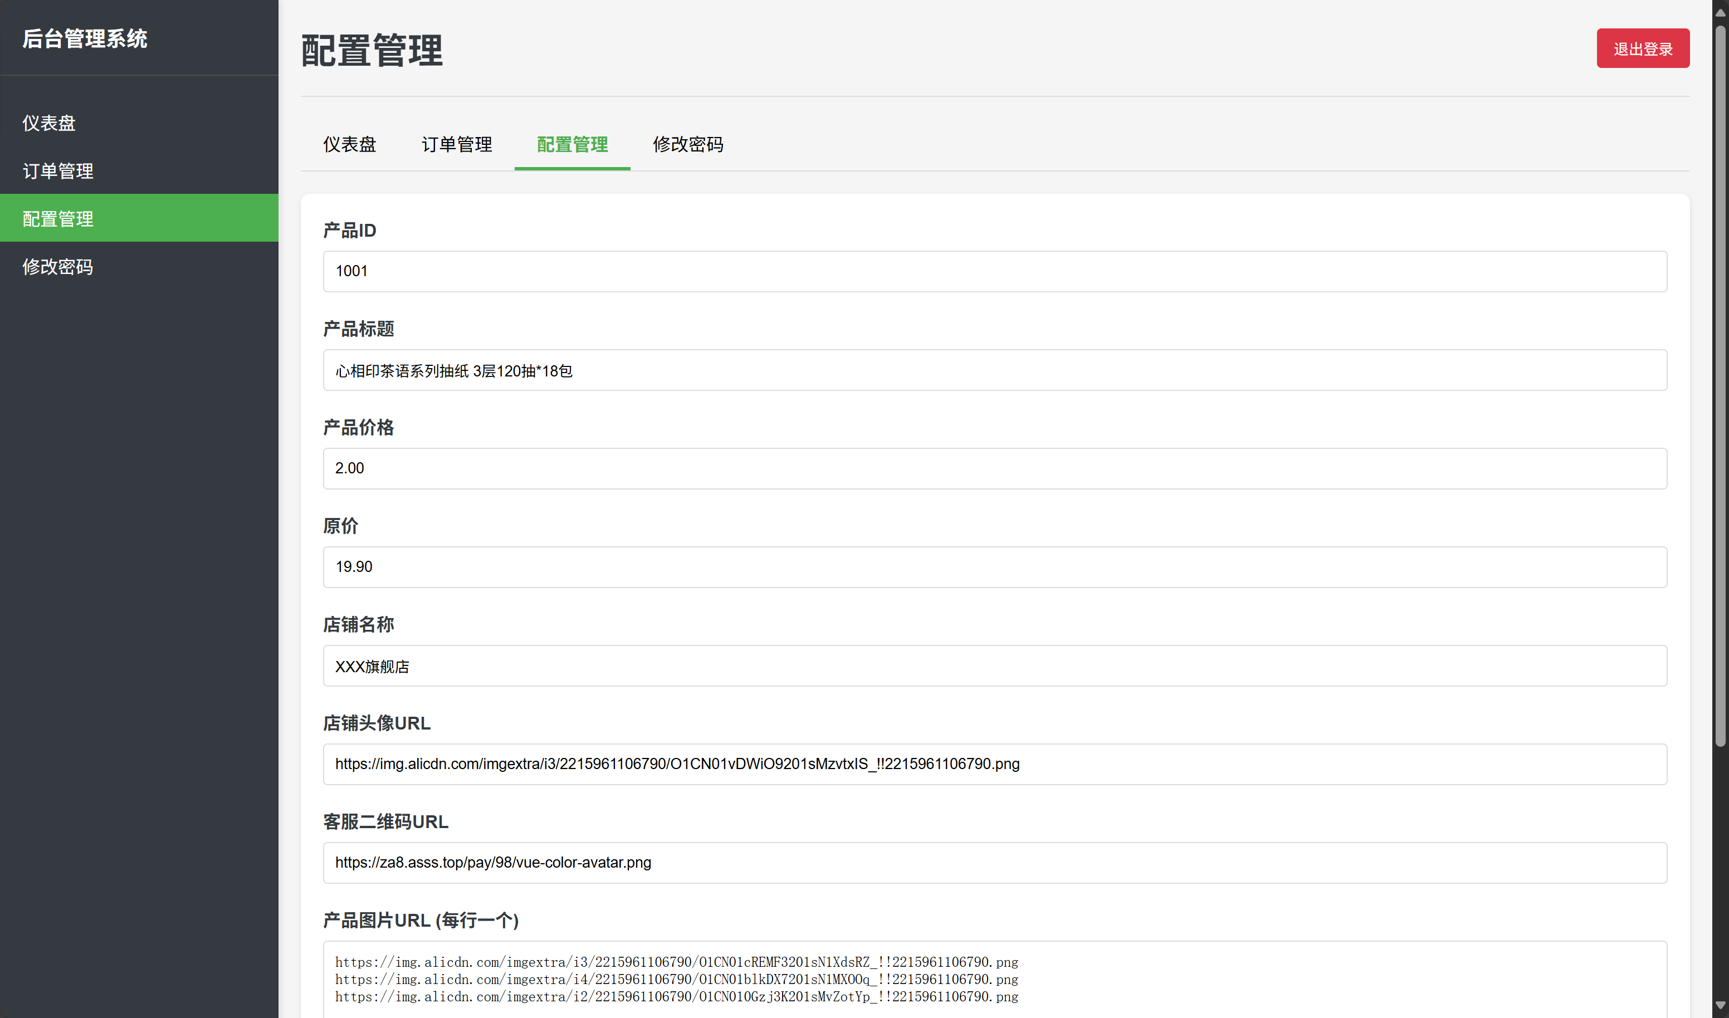Click the 产品ID label
The height and width of the screenshot is (1018, 1729).
(349, 231)
